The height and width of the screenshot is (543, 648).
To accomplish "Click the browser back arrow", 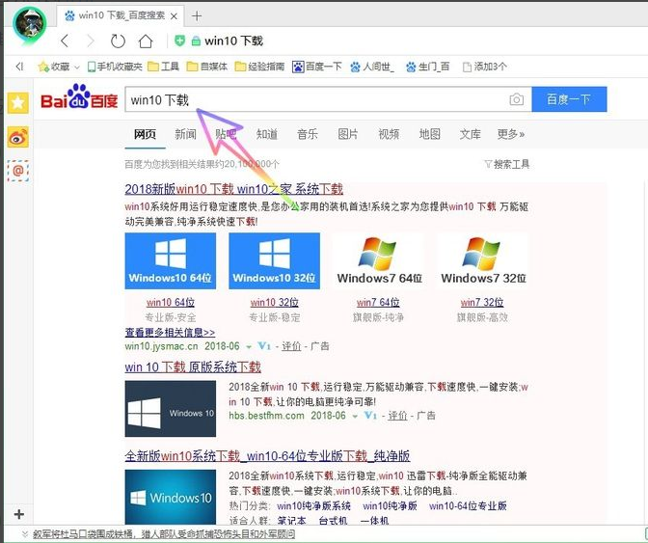I will tap(65, 41).
